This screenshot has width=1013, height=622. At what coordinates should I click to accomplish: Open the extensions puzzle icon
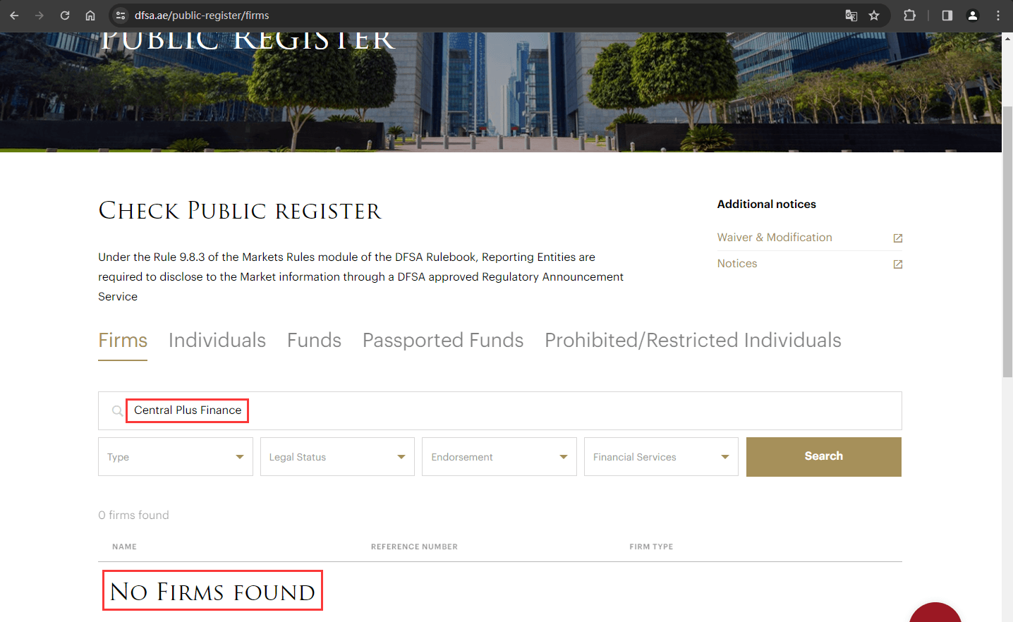[x=909, y=16]
